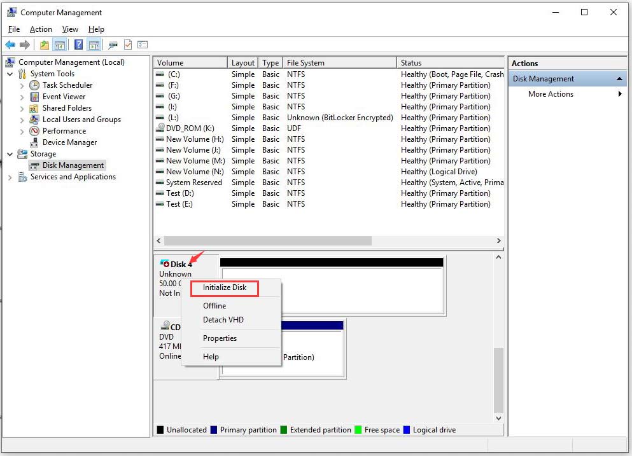Choose Initialize Disk from the context menu

coord(224,287)
